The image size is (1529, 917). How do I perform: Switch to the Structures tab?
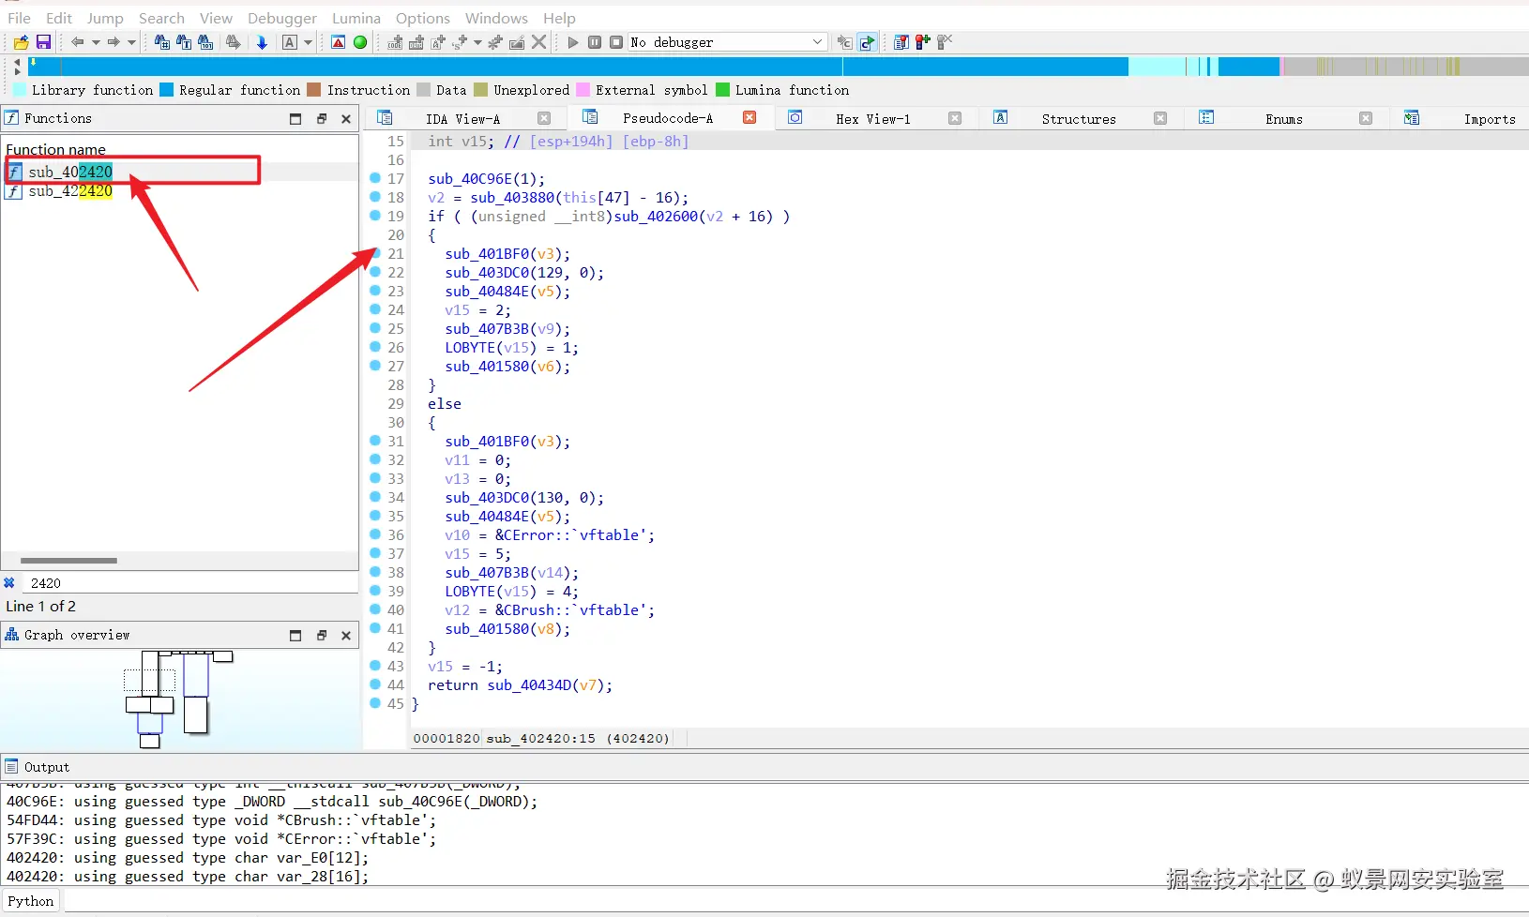(x=1079, y=119)
